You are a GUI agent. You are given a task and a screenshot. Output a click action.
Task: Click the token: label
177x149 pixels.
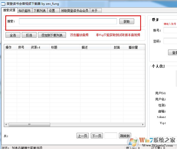tap(162, 117)
